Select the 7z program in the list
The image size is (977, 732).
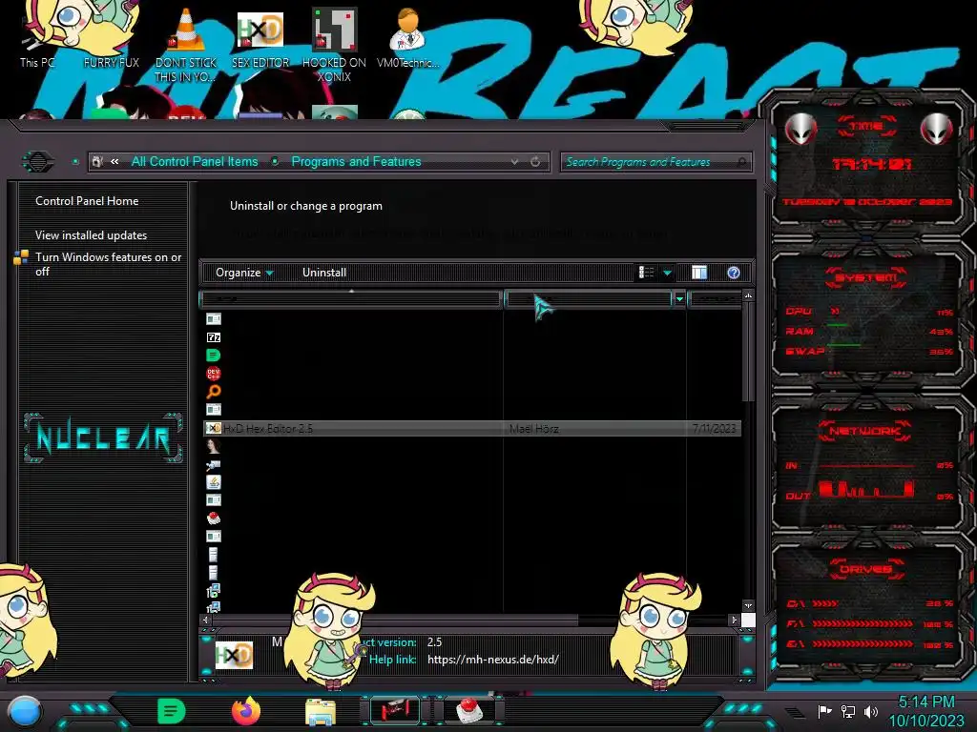tap(213, 337)
